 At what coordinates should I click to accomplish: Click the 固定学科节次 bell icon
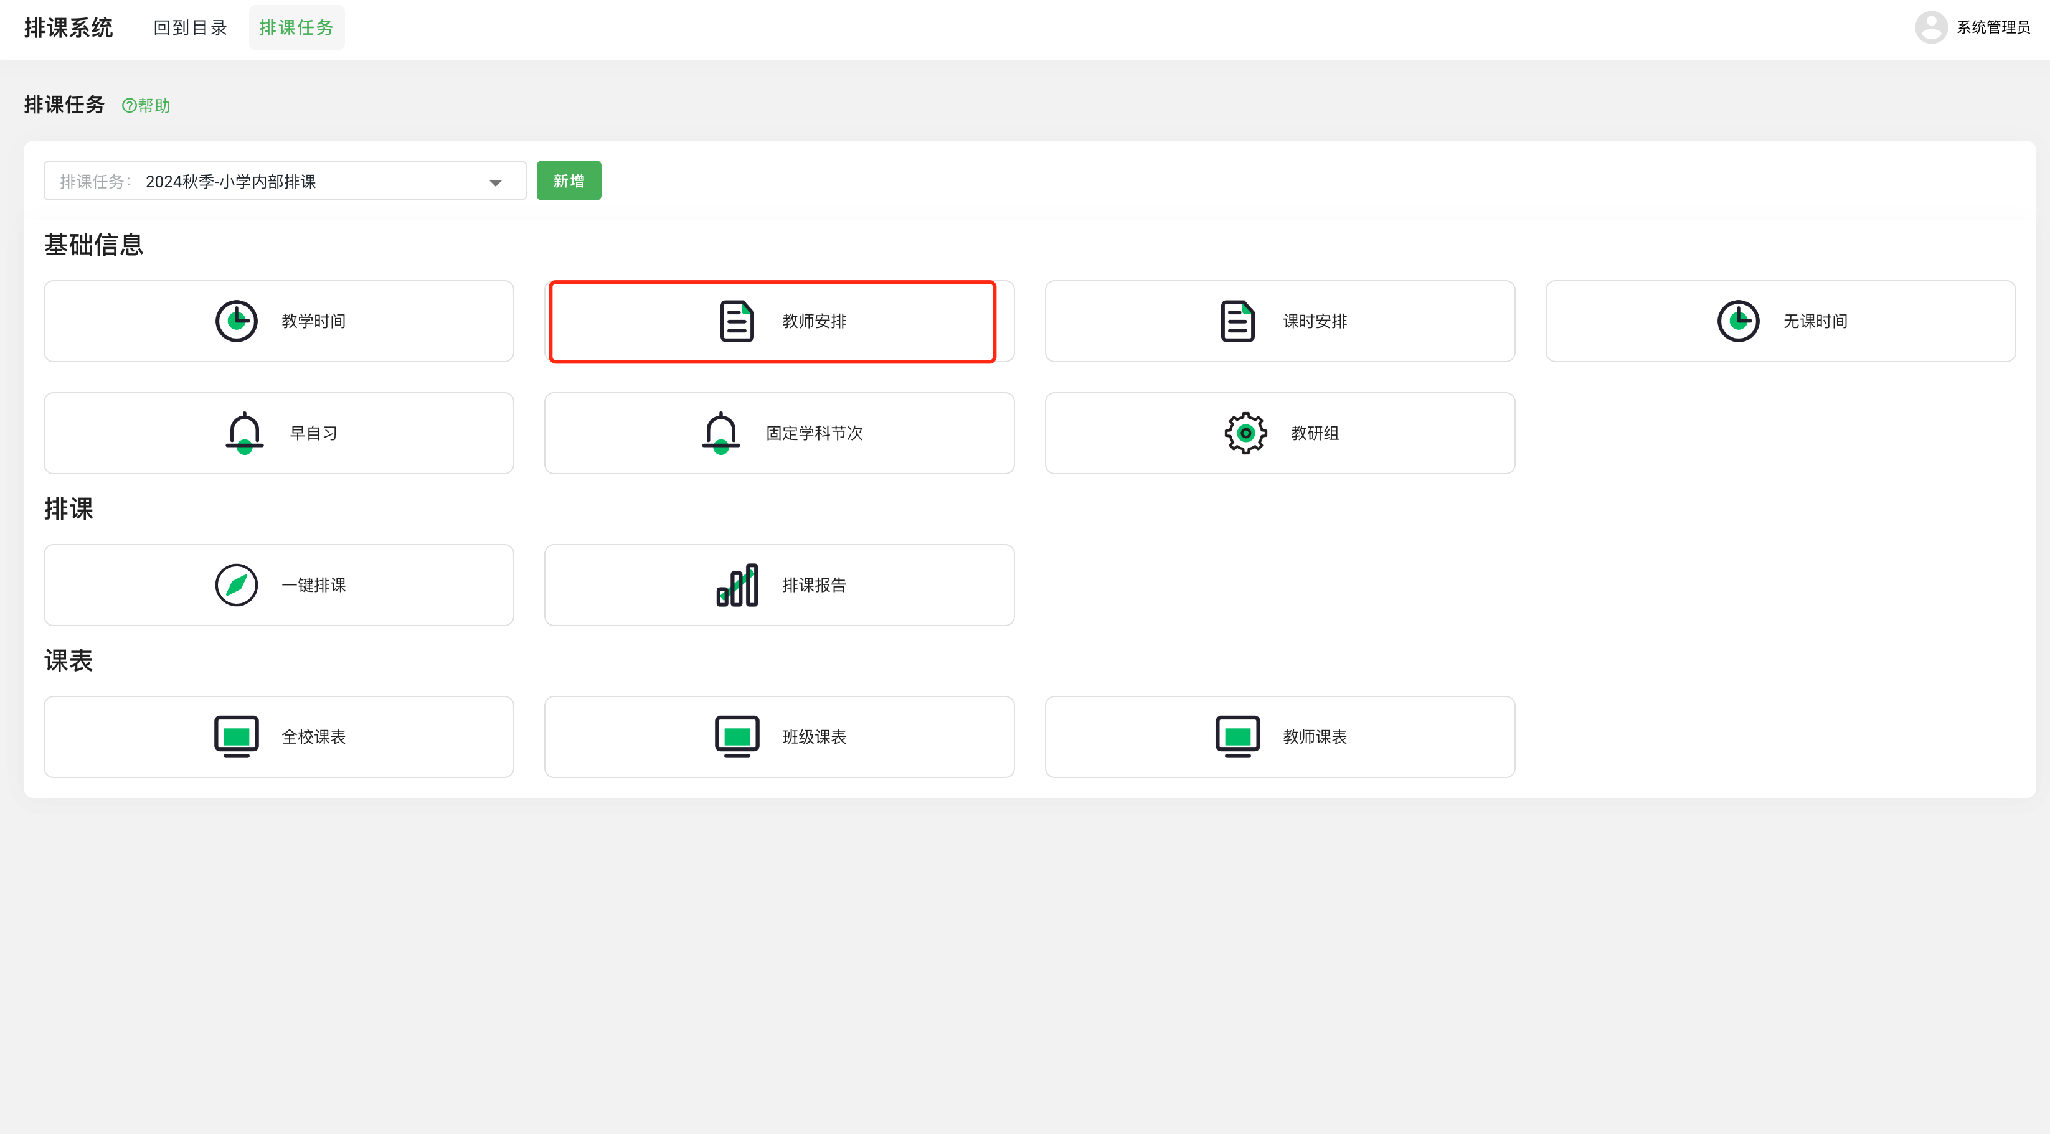pos(721,433)
